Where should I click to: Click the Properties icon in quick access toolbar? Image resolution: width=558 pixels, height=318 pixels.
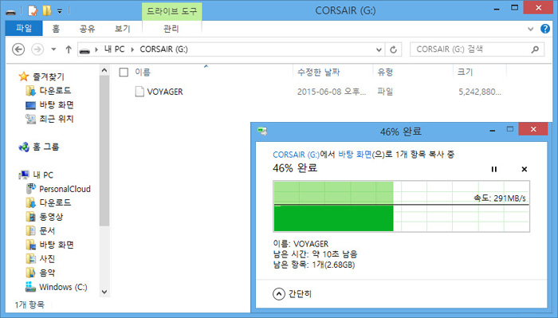pos(33,10)
